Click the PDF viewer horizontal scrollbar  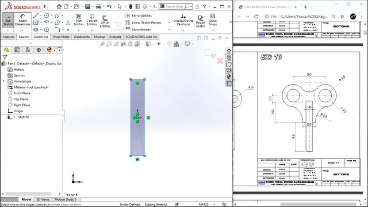tap(318, 205)
